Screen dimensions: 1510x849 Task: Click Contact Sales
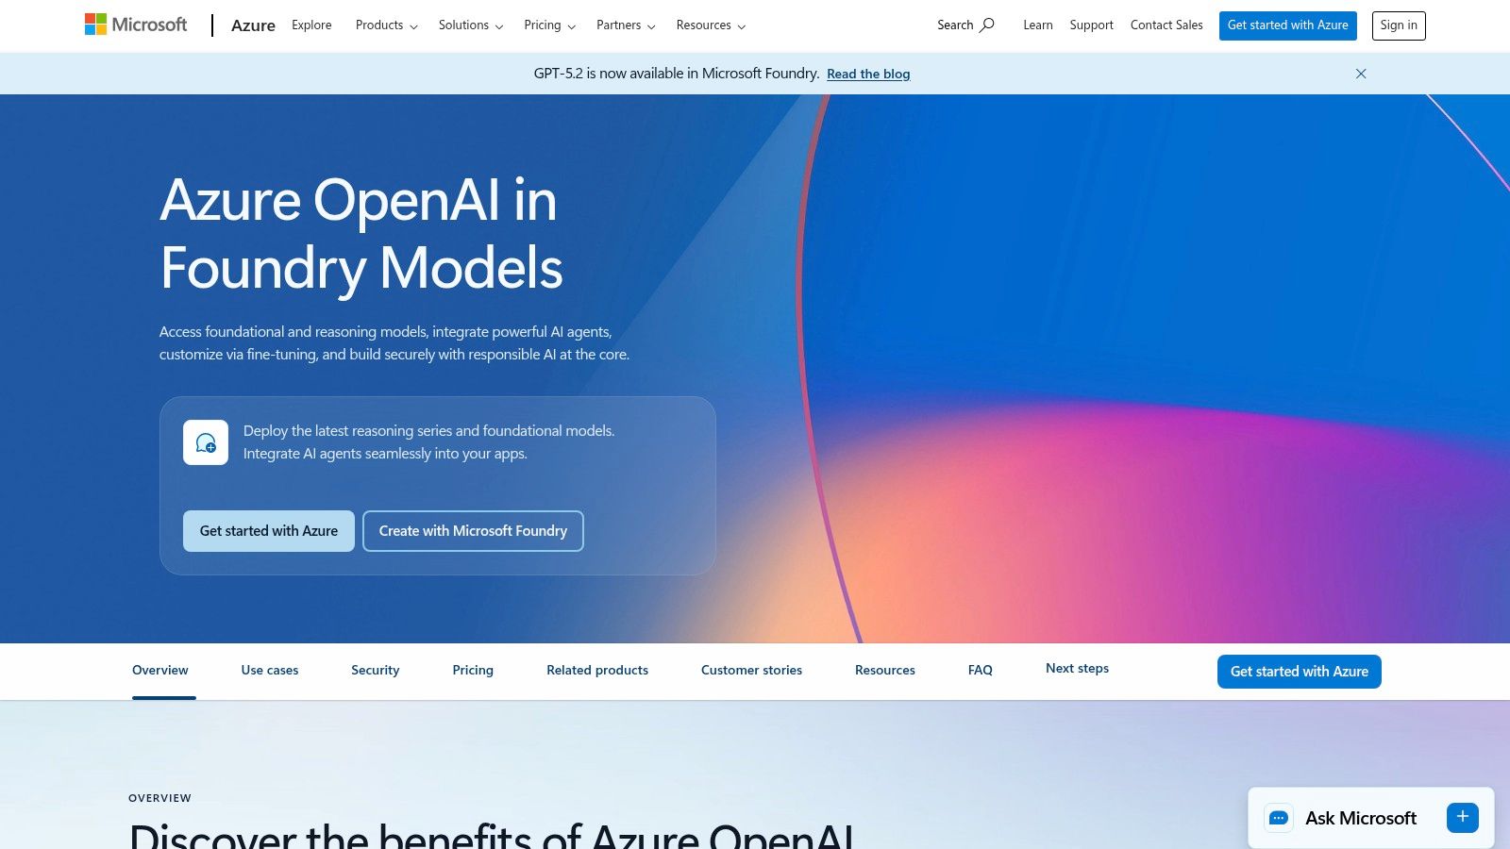(1166, 25)
